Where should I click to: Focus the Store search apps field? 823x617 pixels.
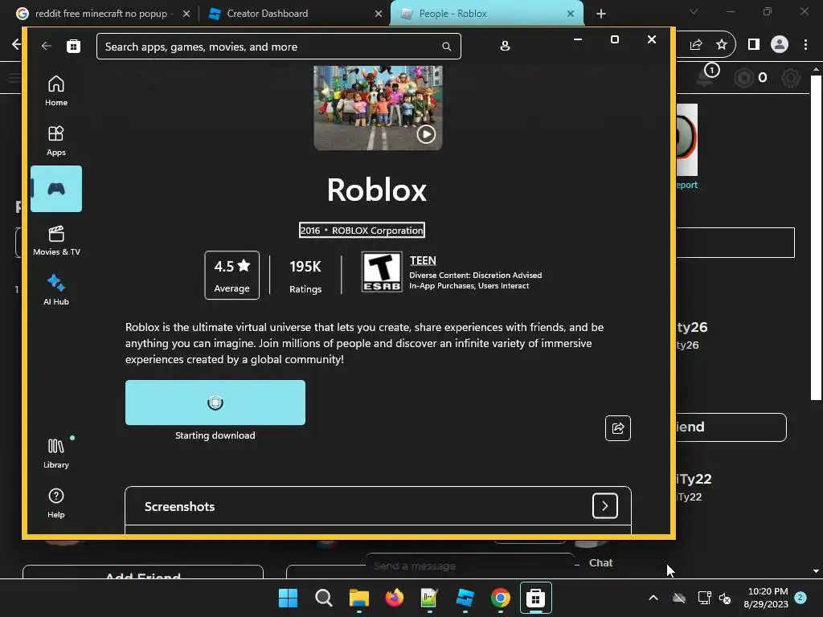pos(279,47)
